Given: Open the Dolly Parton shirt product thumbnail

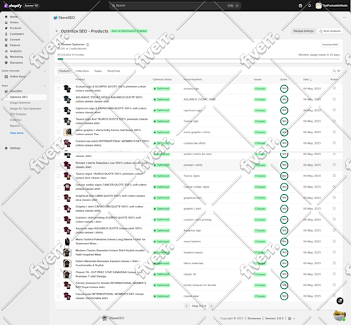Looking at the screenshot, I should point(67,132).
